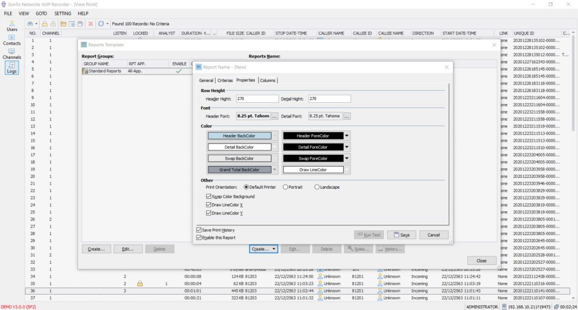Open the SETTING menu
This screenshot has height=310, width=578.
click(x=63, y=13)
